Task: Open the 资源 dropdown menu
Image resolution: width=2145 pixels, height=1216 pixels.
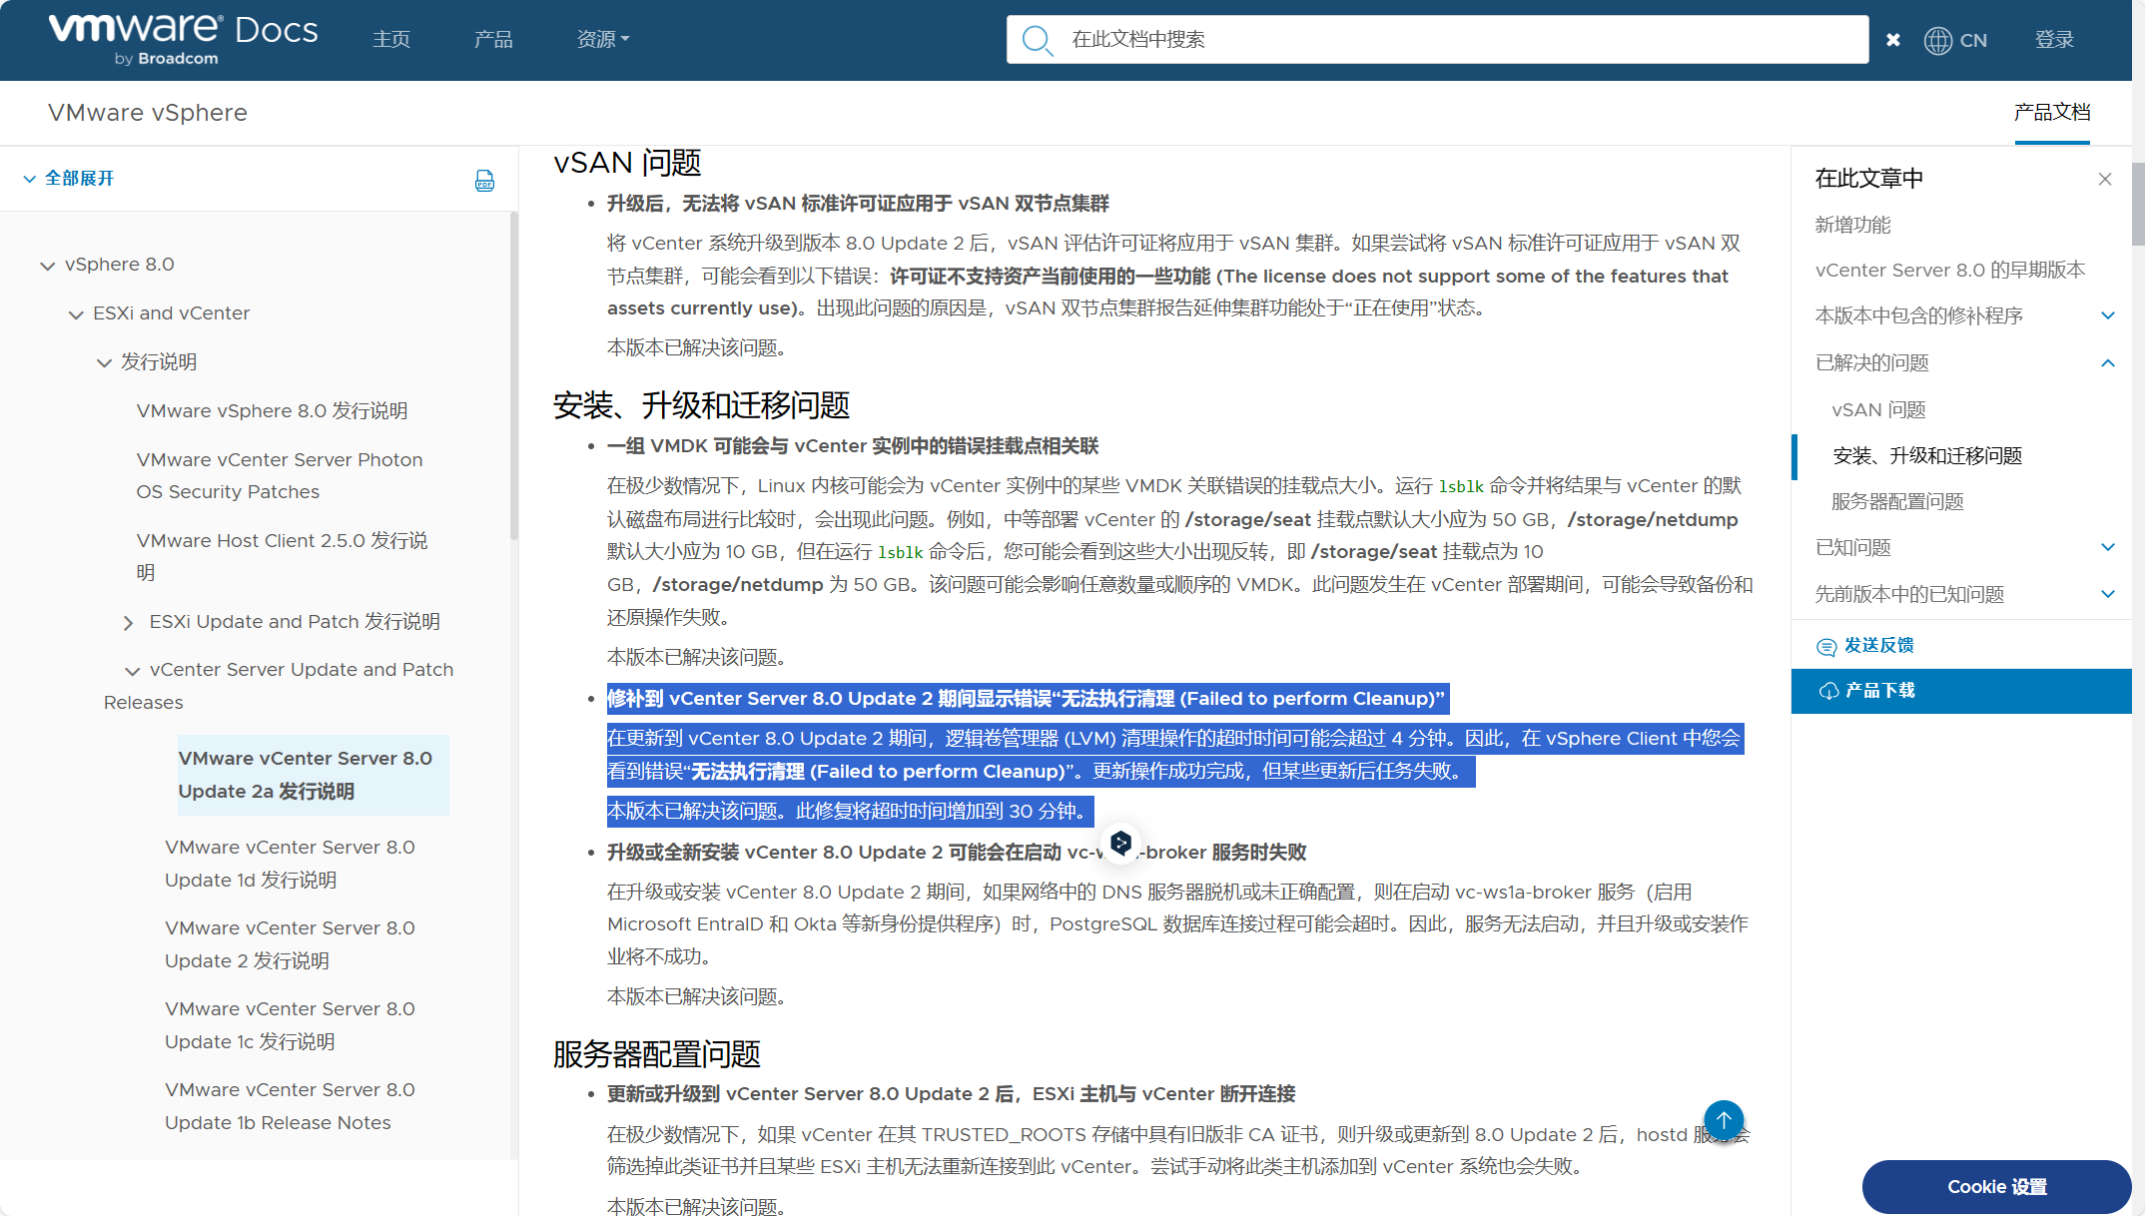Action: coord(603,39)
